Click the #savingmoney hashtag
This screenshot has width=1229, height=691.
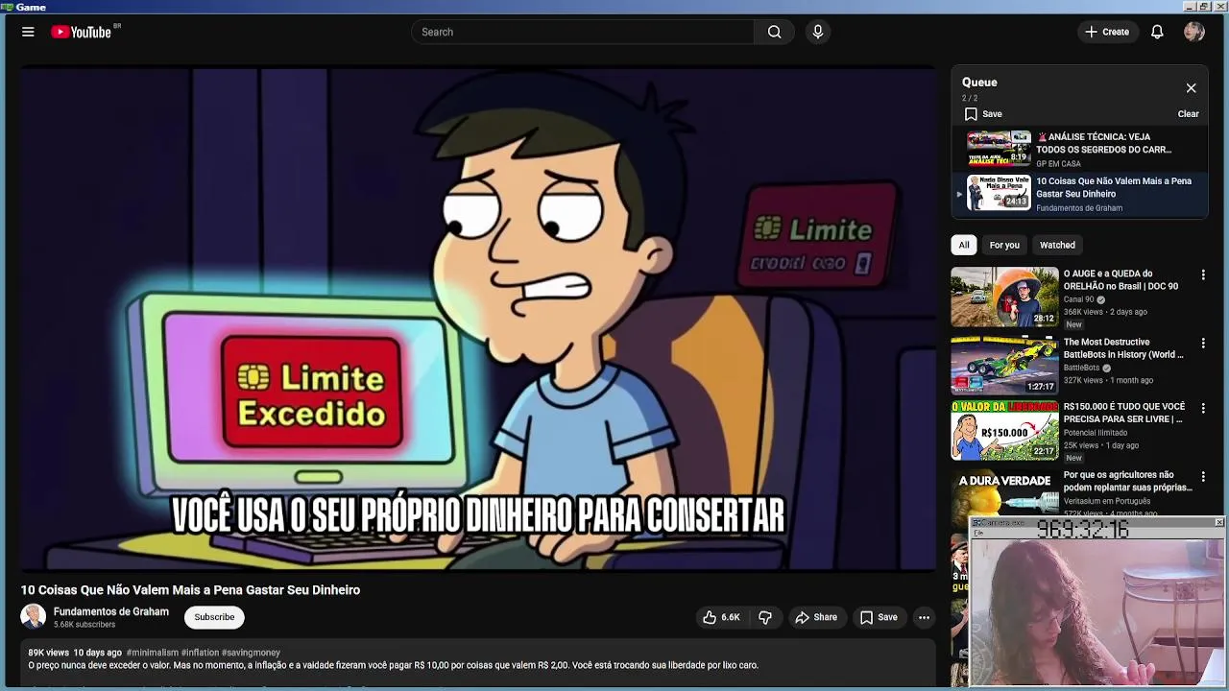click(x=251, y=653)
